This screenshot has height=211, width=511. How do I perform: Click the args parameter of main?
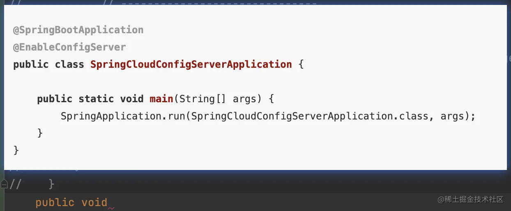pyautogui.click(x=245, y=99)
